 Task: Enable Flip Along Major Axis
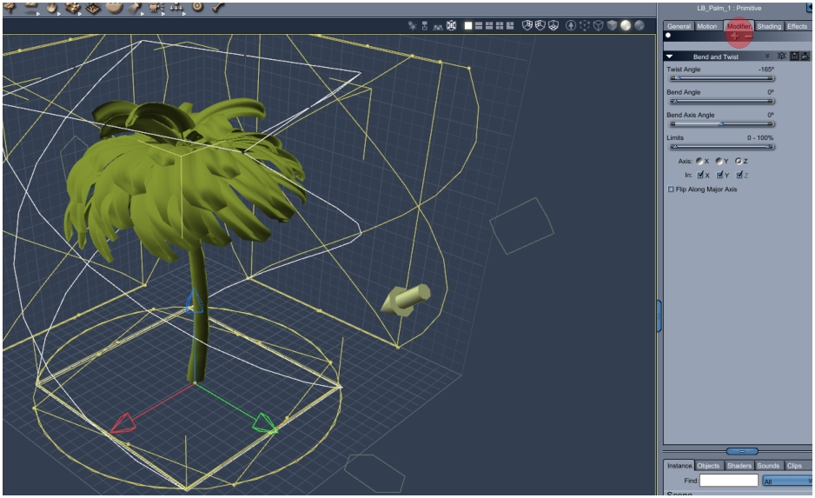(x=671, y=189)
